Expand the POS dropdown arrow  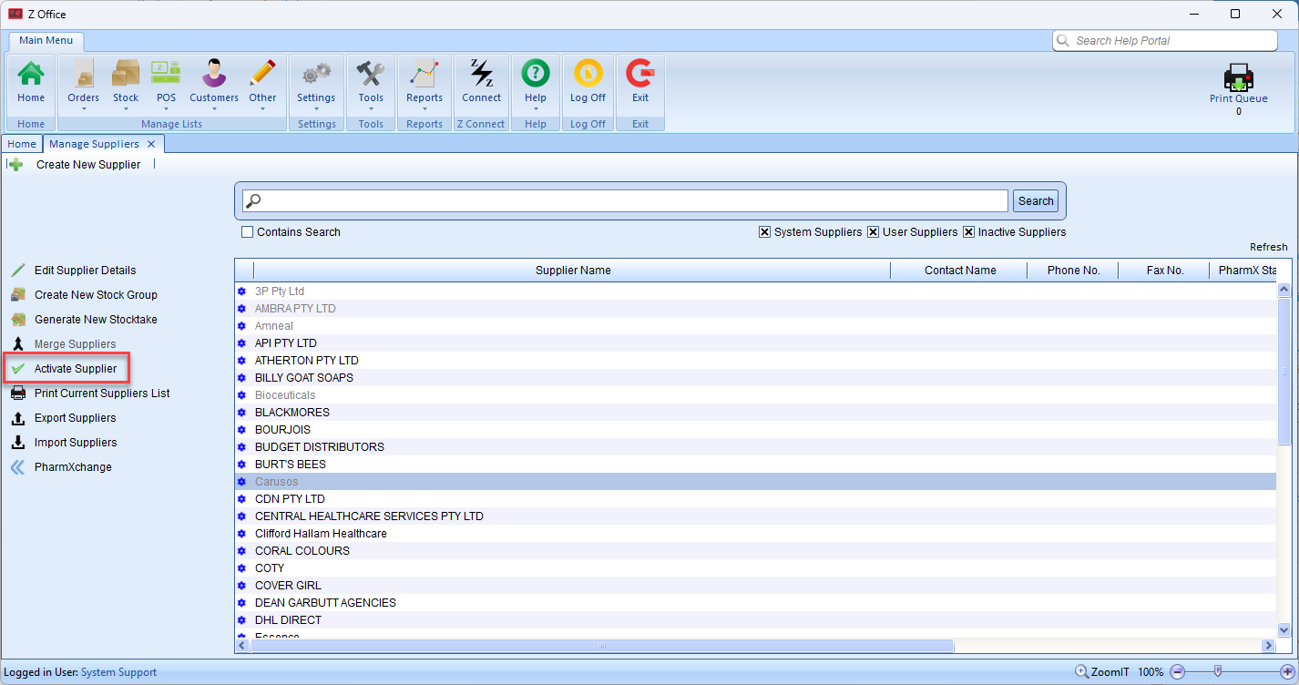[x=166, y=109]
